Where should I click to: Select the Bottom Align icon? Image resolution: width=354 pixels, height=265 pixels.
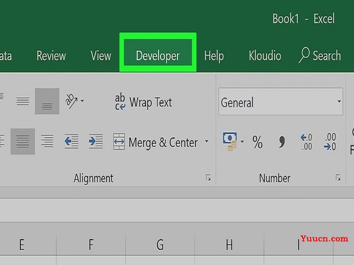coord(47,101)
